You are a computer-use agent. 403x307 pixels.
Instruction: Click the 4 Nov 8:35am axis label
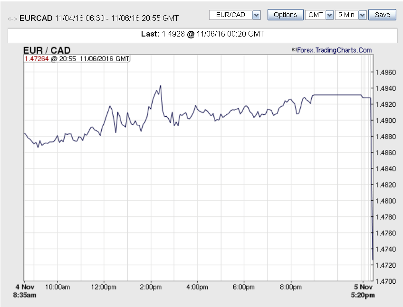point(25,291)
